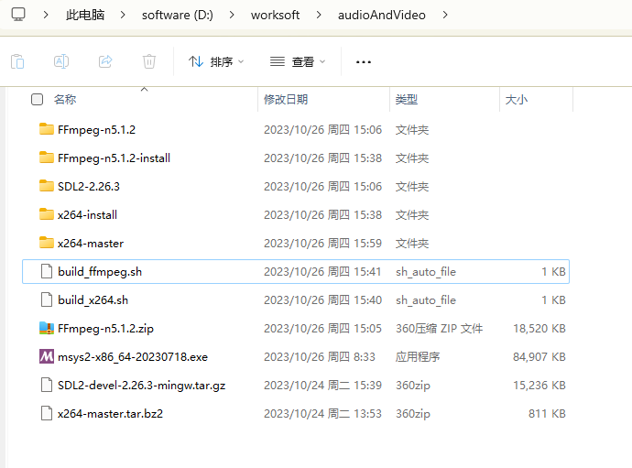Select the build_x264.sh file icon
This screenshot has width=632, height=468.
(x=47, y=299)
